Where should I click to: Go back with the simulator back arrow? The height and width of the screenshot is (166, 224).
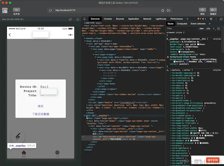tap(10, 35)
